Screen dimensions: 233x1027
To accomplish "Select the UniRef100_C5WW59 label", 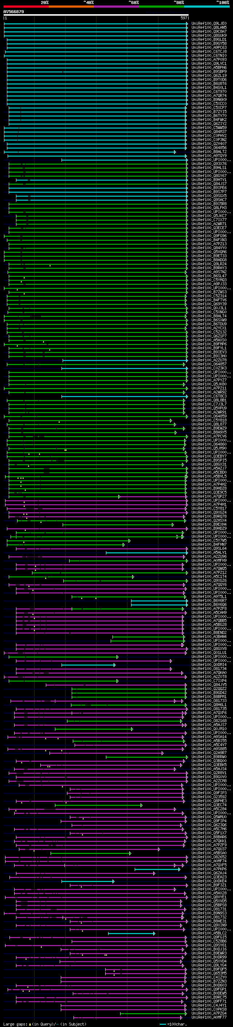I will (x=209, y=128).
